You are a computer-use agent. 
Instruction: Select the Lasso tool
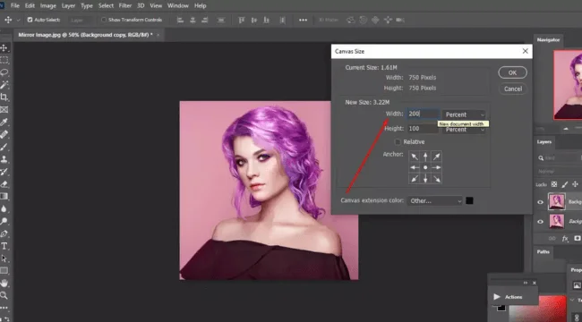pyautogui.click(x=4, y=72)
